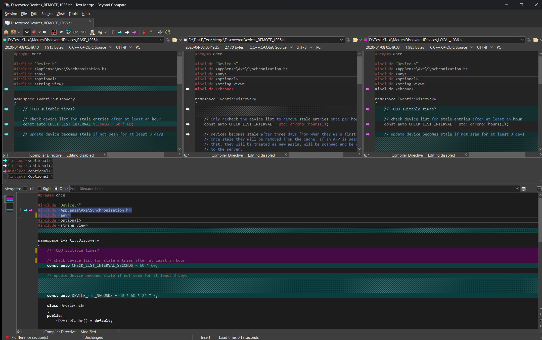Open BASE file path history dropdown
Screen dimensions: 542x340
coord(161,40)
